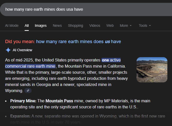Click the suggested spelling correction link
Screen dimensions: 172x126
pos(78,41)
